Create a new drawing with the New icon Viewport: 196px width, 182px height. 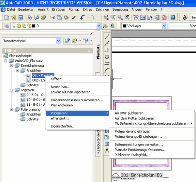point(6,17)
